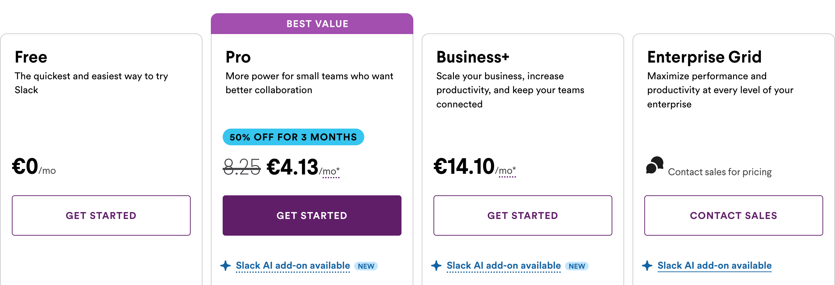This screenshot has height=285, width=835.
Task: Reveal the tooltip on Pro's /mo* price
Action: coord(329,171)
